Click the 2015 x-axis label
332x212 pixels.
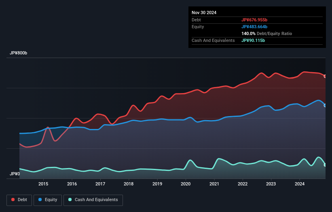[43, 184]
